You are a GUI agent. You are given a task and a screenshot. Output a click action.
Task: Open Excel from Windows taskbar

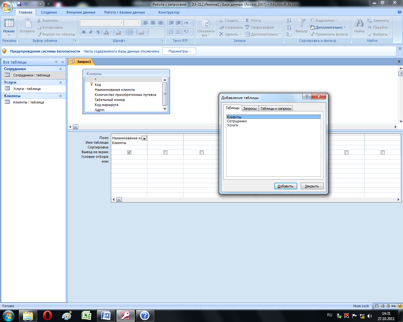(x=86, y=315)
